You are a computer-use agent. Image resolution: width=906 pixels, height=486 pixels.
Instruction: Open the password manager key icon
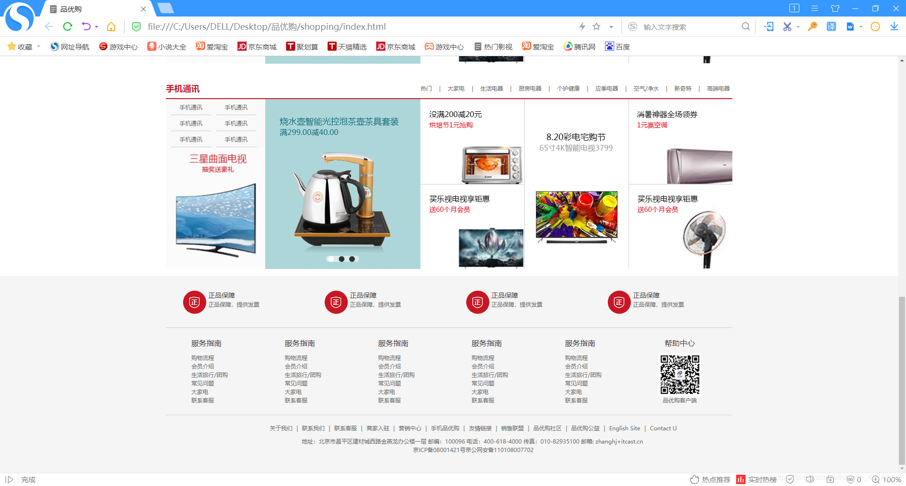[x=812, y=27]
